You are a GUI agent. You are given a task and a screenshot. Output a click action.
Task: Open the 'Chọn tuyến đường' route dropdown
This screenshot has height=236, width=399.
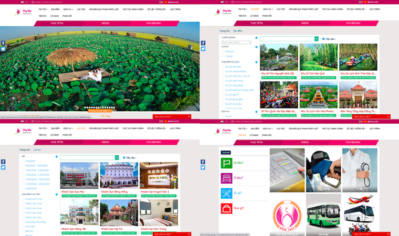[237, 42]
